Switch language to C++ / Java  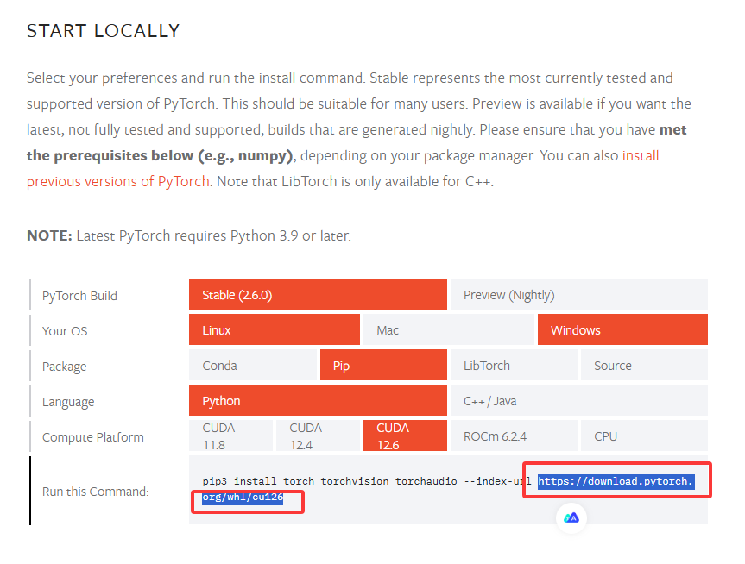click(x=578, y=400)
